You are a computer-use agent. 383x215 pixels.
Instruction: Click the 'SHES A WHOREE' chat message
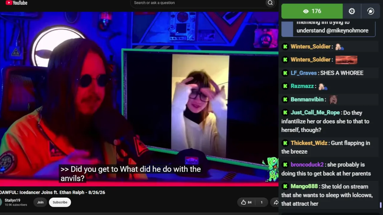tap(342, 73)
